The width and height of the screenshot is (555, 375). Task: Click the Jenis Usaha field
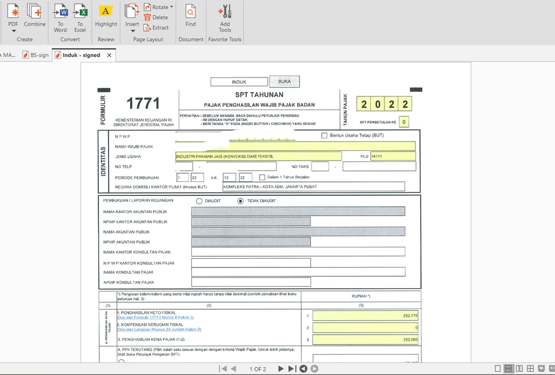point(258,156)
